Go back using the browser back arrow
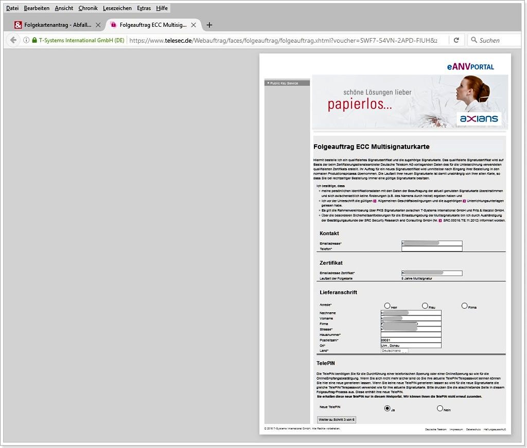 (13, 40)
